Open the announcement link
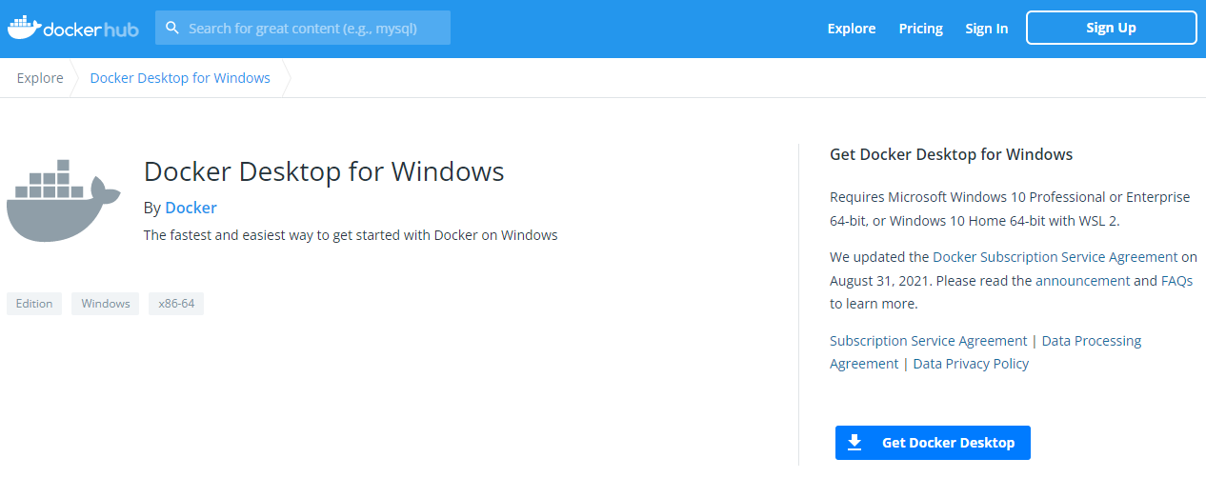Image resolution: width=1206 pixels, height=478 pixels. [1083, 281]
